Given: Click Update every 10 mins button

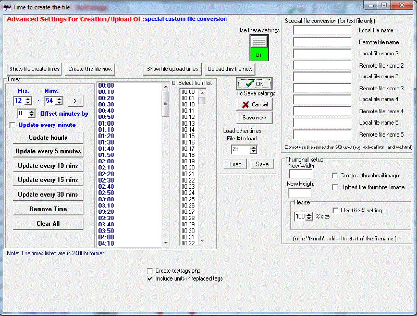Looking at the screenshot, I should pyautogui.click(x=48, y=166).
